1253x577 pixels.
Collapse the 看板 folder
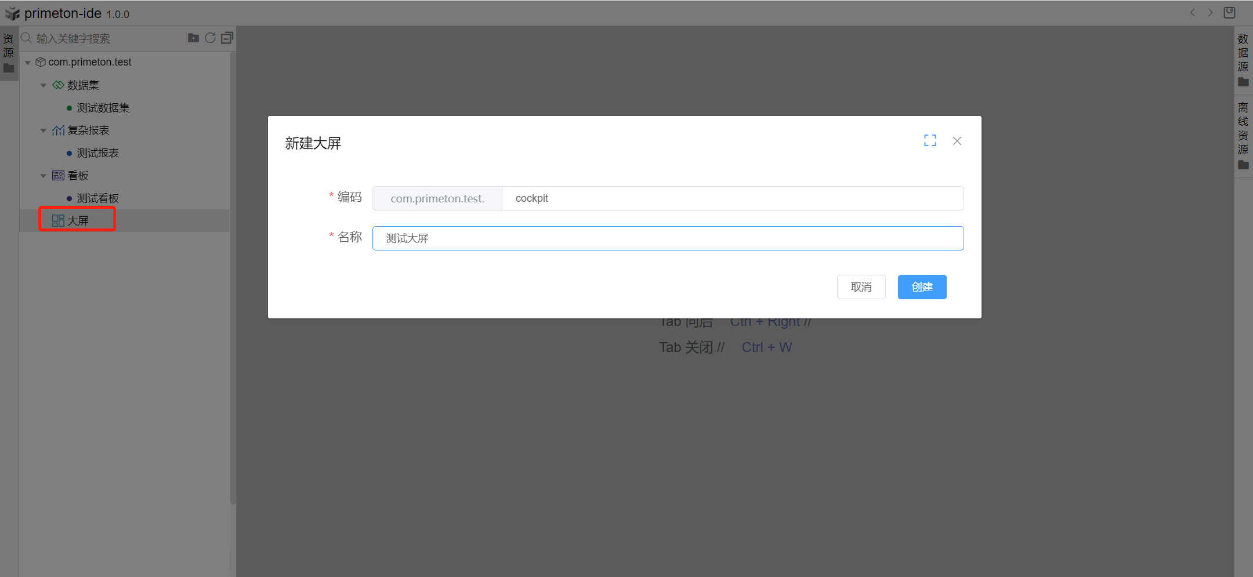click(44, 176)
